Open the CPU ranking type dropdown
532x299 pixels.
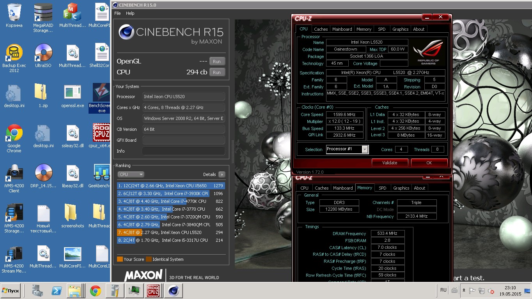coord(131,174)
